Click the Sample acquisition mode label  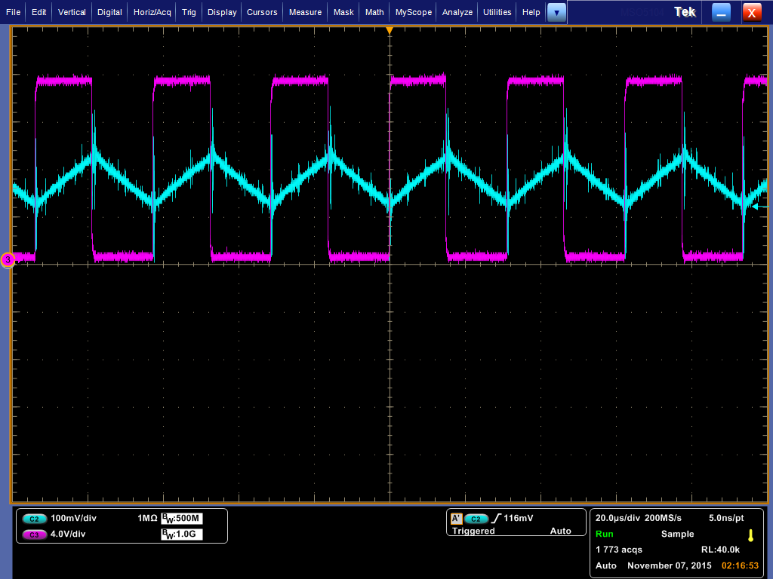677,534
